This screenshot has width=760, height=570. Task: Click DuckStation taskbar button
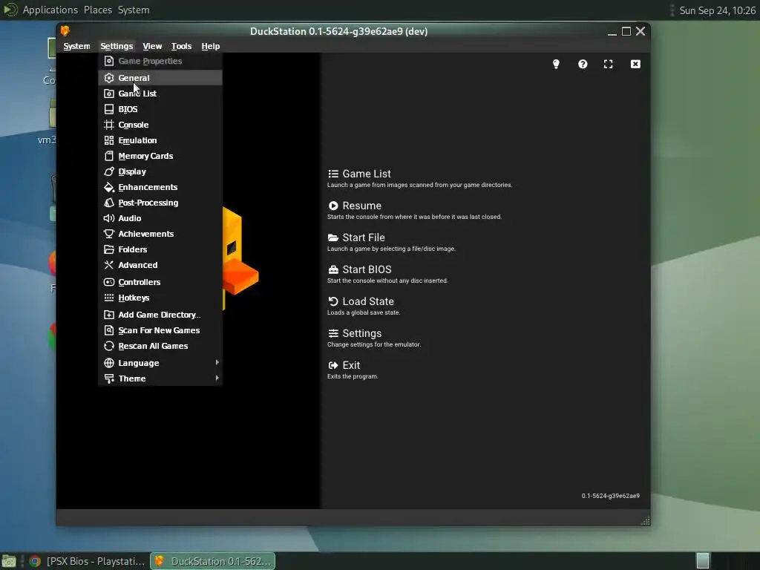(x=213, y=561)
